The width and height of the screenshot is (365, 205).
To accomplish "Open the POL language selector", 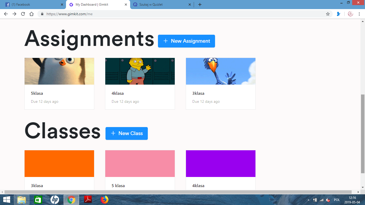I will pos(337,200).
